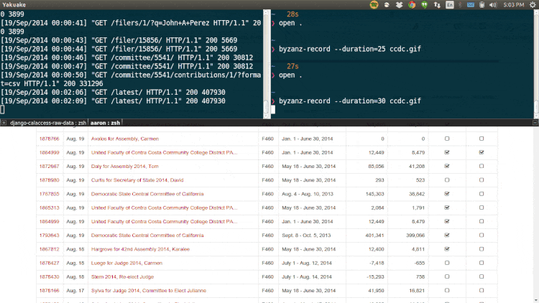Open the mail envelope indicator
The image size is (539, 303).
[x=471, y=5]
